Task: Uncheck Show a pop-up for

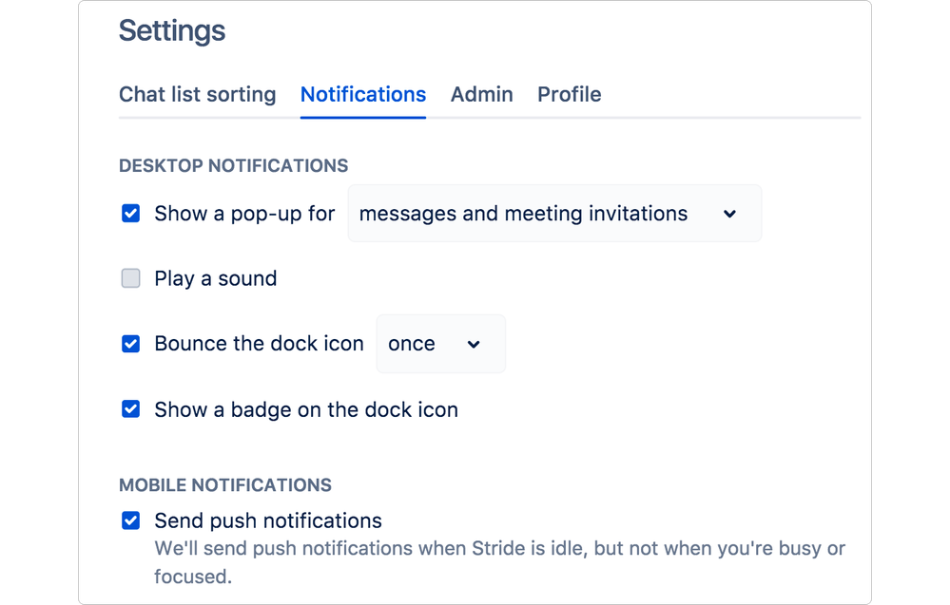Action: tap(130, 213)
